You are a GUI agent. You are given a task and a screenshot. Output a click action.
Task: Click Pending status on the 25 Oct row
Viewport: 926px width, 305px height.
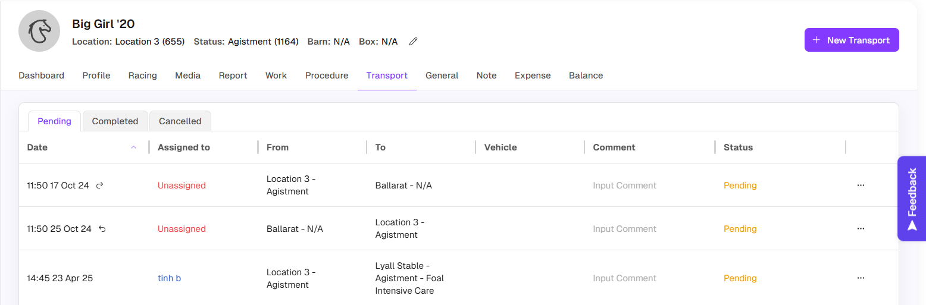tap(740, 229)
